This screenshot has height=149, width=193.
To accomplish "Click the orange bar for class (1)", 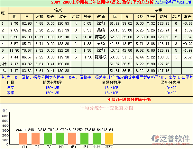I will 23,138.
